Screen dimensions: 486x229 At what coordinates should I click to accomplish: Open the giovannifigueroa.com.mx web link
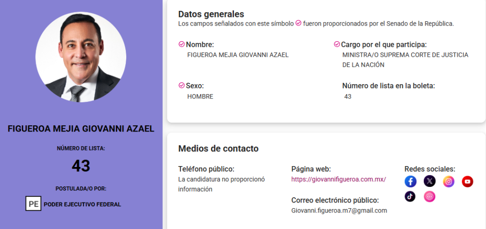338,179
